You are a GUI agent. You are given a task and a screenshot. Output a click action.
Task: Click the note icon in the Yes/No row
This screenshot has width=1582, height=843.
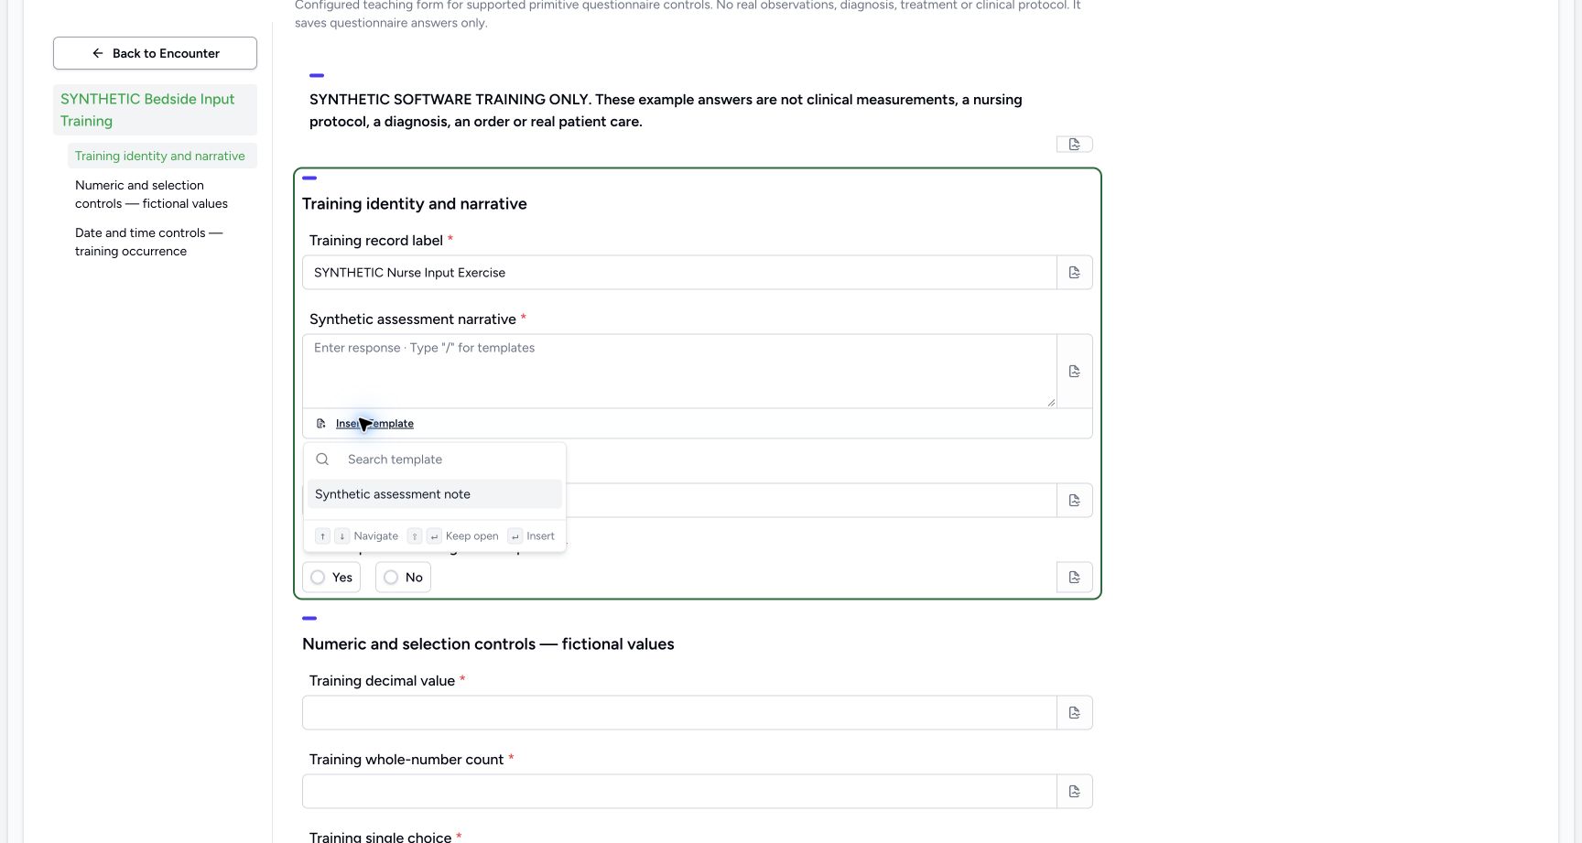[1075, 578]
